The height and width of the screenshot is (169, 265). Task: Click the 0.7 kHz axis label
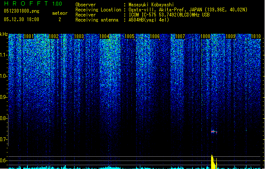[3, 139]
